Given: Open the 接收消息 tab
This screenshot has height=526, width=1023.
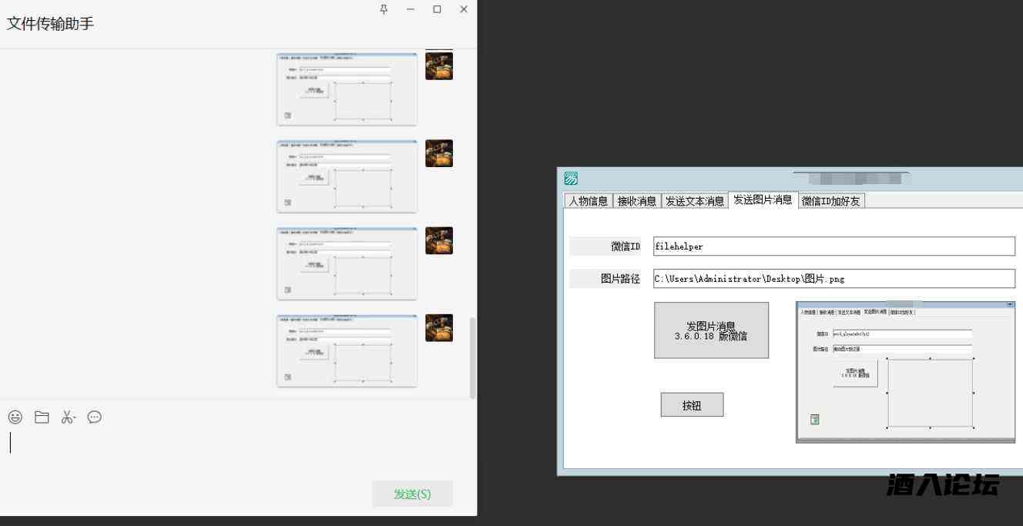Looking at the screenshot, I should [637, 200].
